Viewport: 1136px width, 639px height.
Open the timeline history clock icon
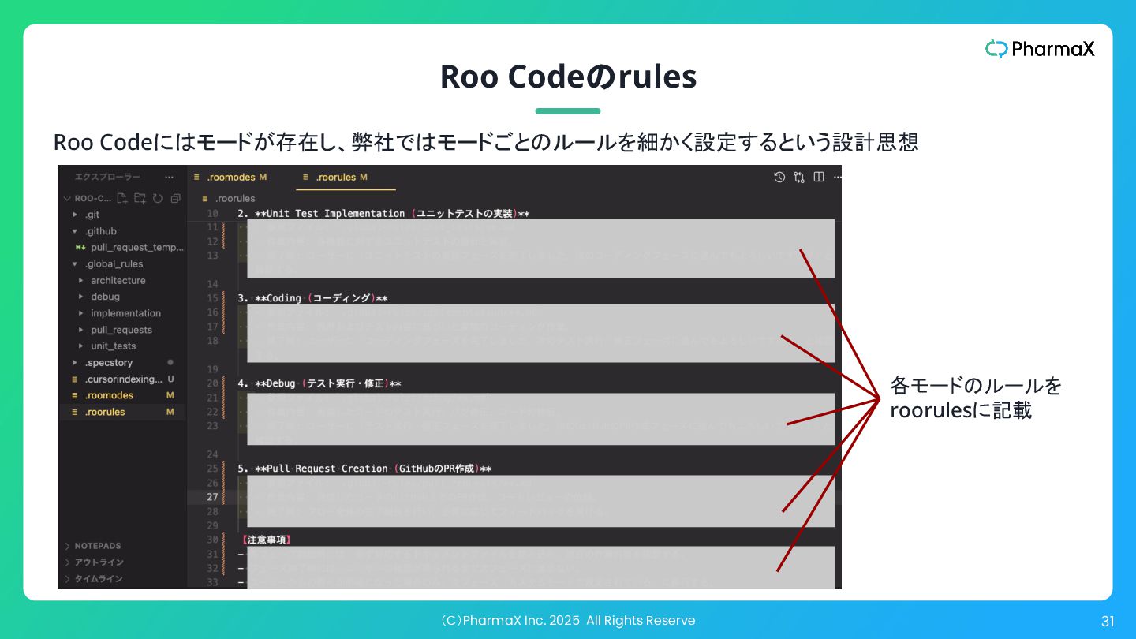779,177
